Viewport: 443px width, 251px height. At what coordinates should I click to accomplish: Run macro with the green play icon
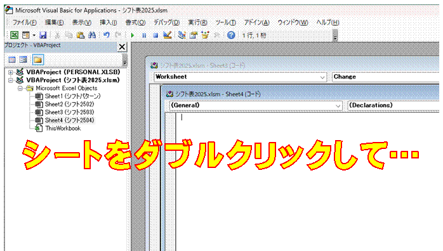(x=132, y=35)
